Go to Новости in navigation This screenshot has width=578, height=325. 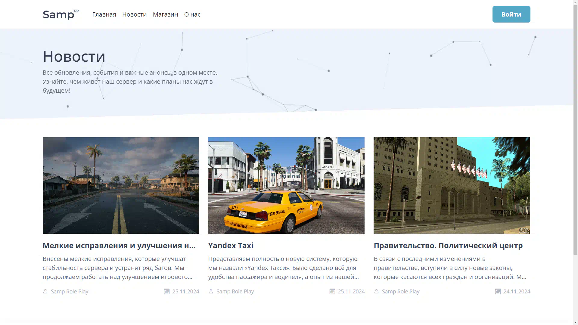(x=134, y=14)
